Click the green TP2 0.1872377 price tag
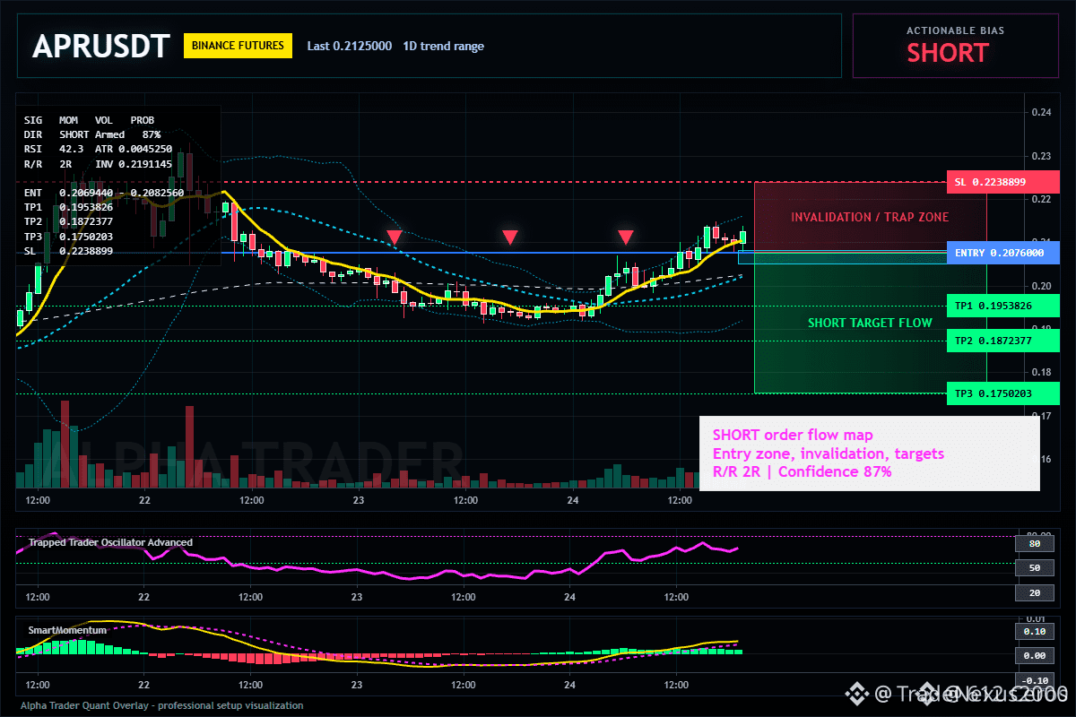The image size is (1076, 717). point(1002,341)
